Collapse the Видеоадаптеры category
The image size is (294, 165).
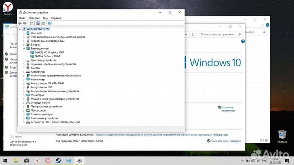click(x=23, y=49)
